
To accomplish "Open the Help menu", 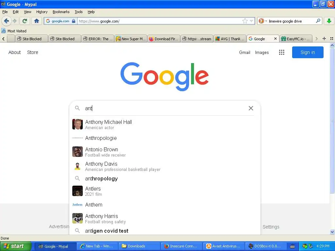I will 91,12.
